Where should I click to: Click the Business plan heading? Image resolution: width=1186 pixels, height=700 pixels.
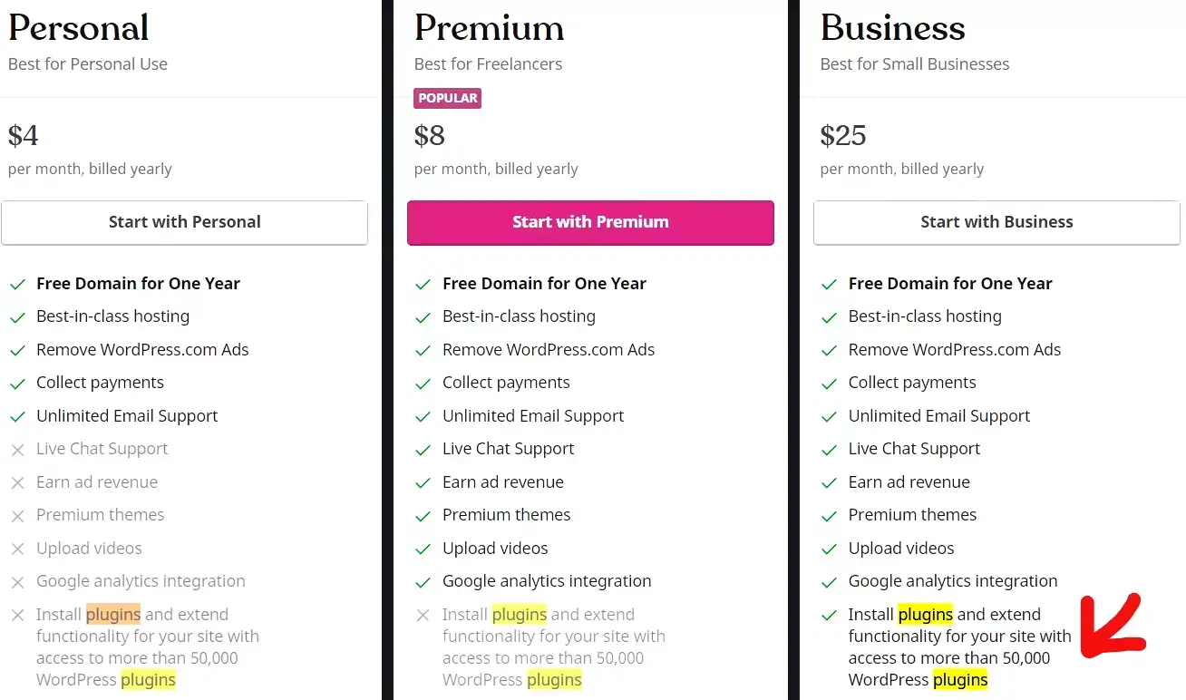tap(892, 28)
